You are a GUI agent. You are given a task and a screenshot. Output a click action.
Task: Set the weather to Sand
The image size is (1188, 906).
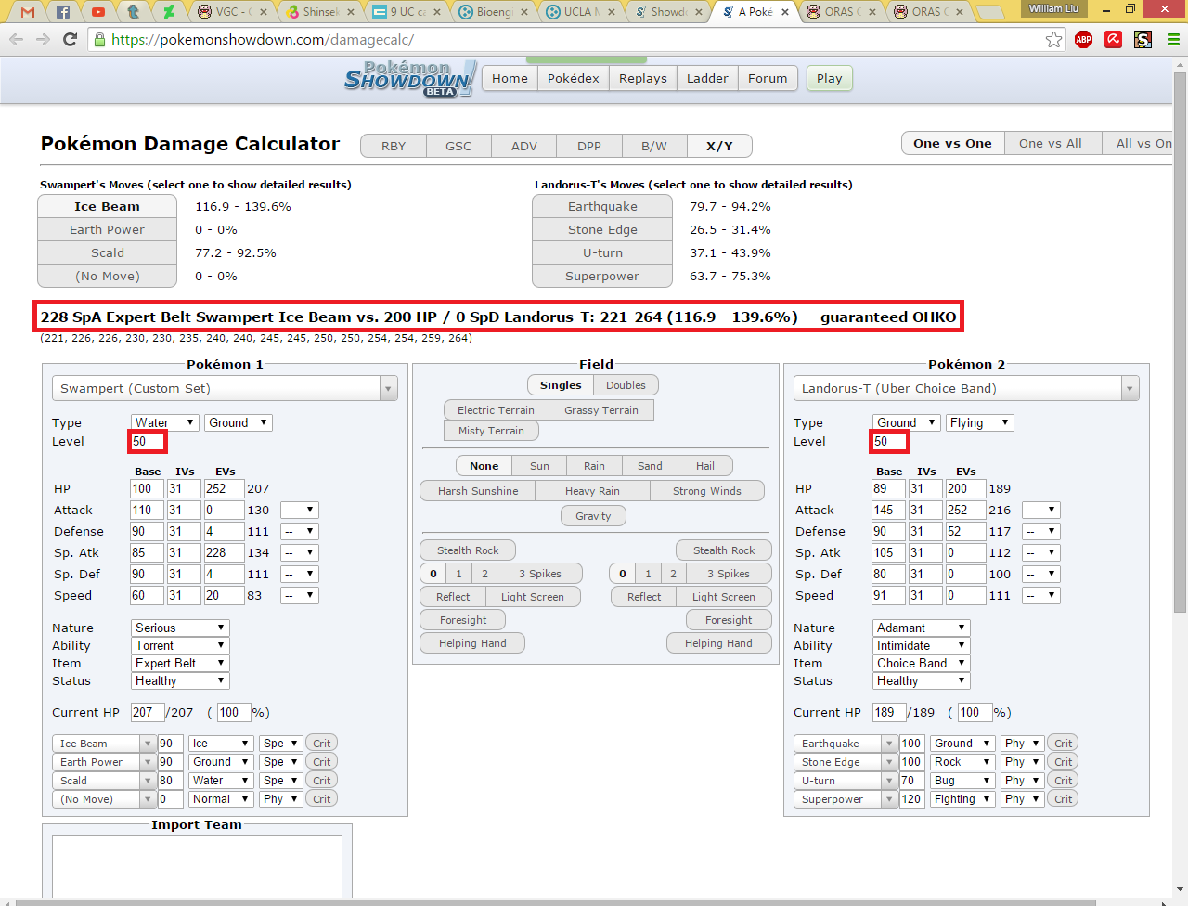click(x=650, y=466)
